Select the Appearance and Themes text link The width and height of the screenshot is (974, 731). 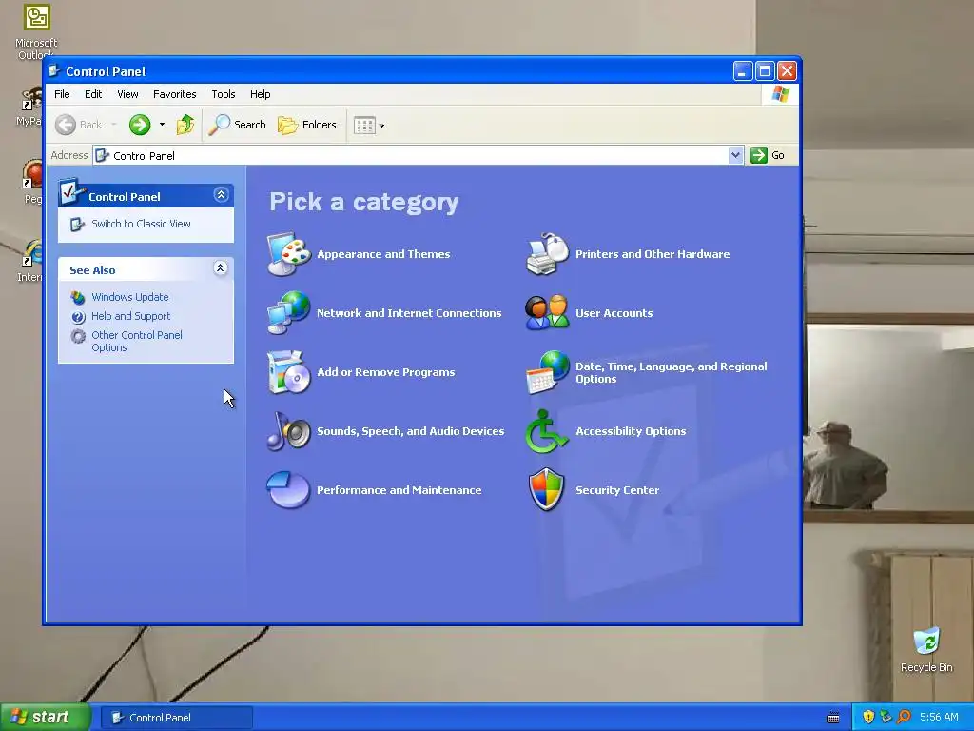[x=383, y=253]
